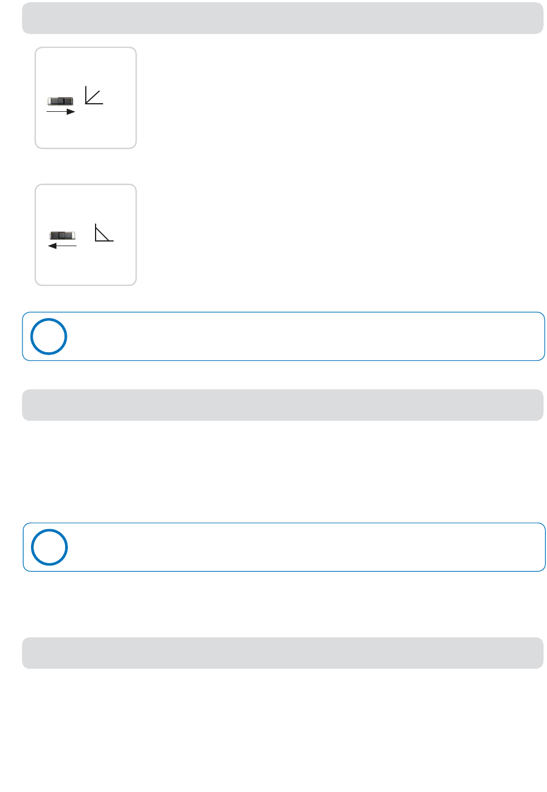Expand the bottom gray section header bar
Viewport: 547px width, 792px height.
(283, 653)
